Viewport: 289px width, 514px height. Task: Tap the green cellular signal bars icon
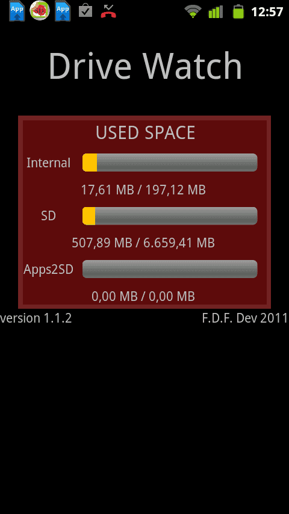click(x=216, y=11)
